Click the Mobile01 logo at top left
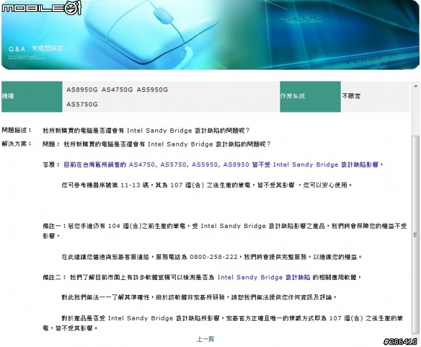 tap(41, 8)
